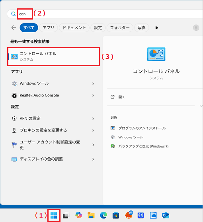The image size is (203, 222).
Task: Launch Copilot from the taskbar
Action: click(78, 215)
